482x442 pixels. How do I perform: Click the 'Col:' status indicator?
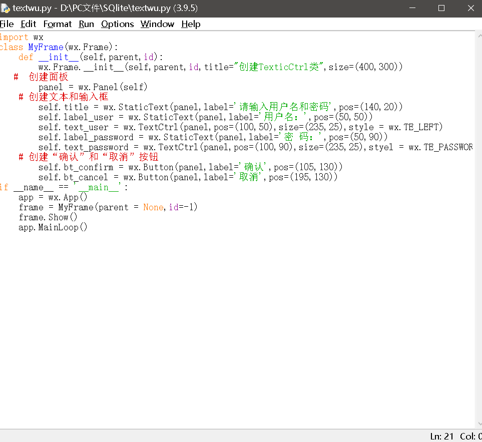tap(470, 436)
